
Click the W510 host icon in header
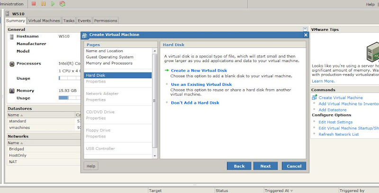[8, 14]
